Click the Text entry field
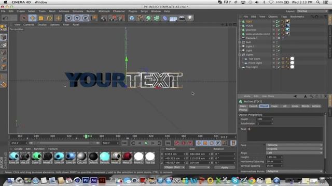Viewport: 332px width, 186px height. coord(285,134)
